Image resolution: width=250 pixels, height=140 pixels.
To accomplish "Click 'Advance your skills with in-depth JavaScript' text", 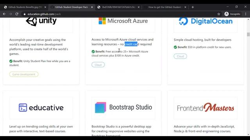I will click(204, 126).
